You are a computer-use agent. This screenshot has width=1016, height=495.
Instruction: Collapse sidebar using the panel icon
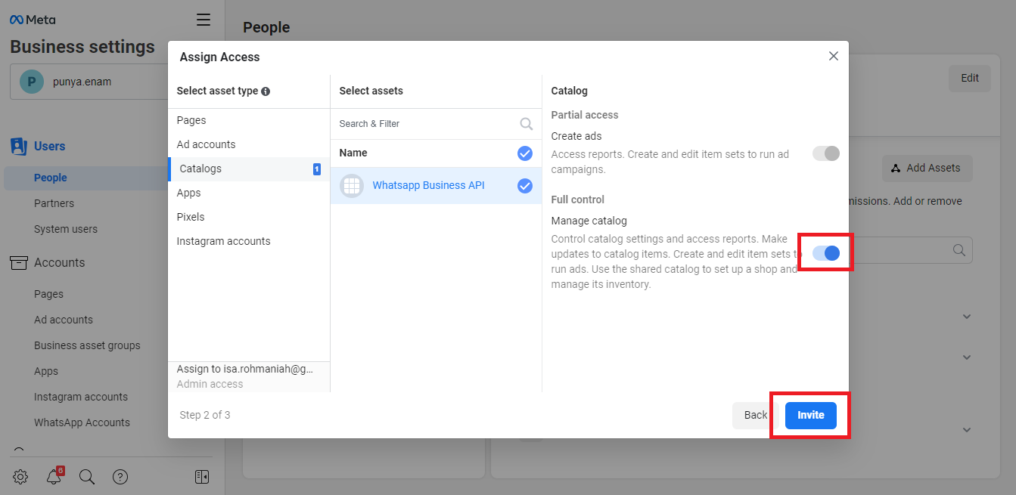pyautogui.click(x=202, y=476)
